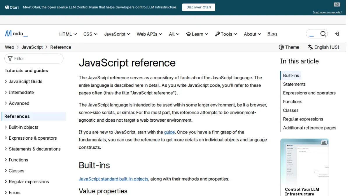Click the Discover Otari button
350x196 pixels.
click(x=199, y=7)
